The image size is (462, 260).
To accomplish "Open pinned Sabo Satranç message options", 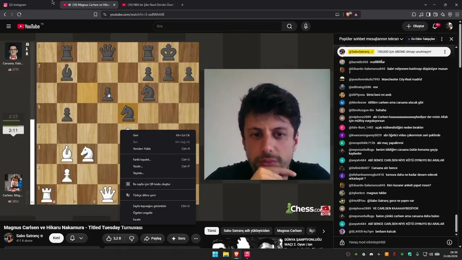I will coord(445,52).
